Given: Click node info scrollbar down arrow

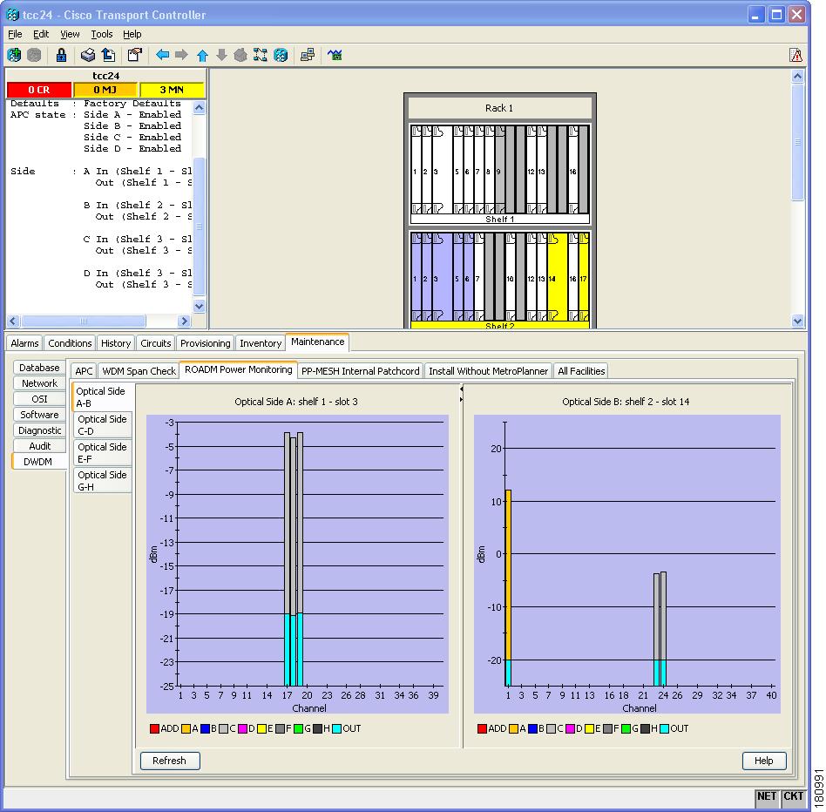Looking at the screenshot, I should point(200,306).
